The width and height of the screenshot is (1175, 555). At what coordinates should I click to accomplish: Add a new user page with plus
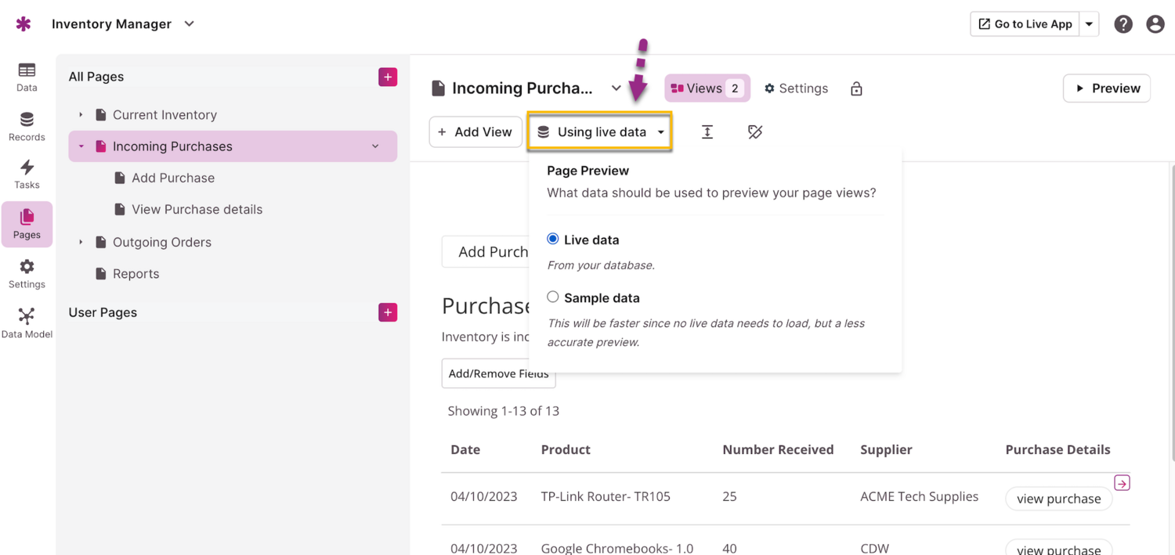tap(388, 312)
